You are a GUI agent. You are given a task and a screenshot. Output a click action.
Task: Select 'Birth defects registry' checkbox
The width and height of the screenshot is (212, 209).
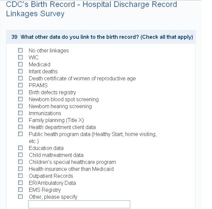(21, 92)
